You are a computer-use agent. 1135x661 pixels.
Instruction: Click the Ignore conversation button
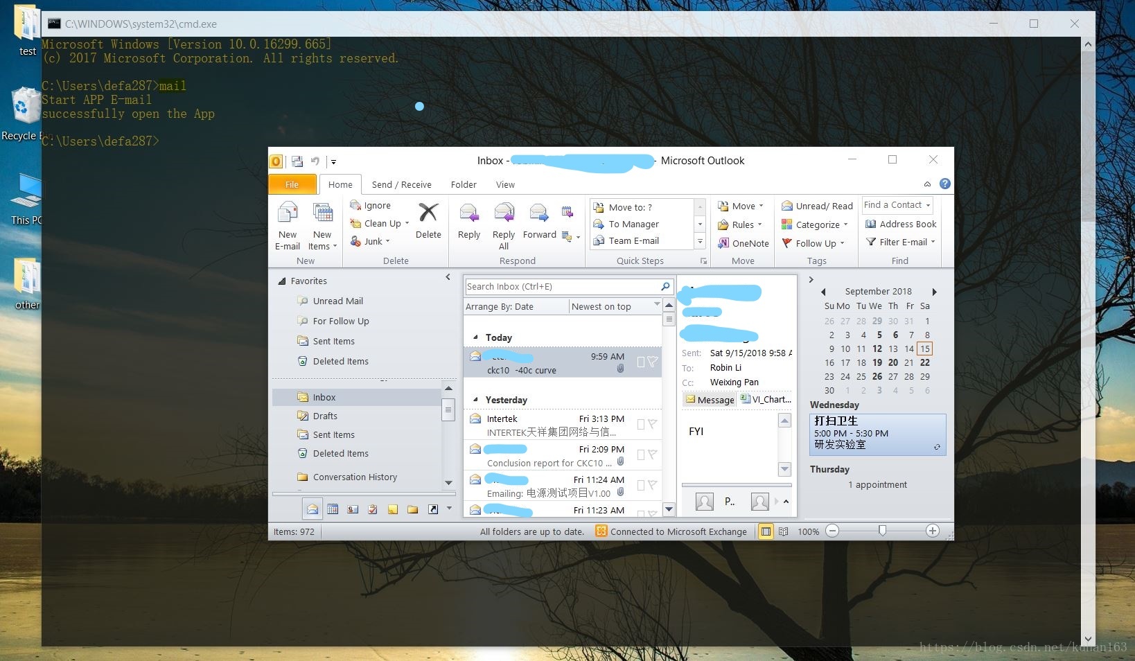(x=371, y=205)
